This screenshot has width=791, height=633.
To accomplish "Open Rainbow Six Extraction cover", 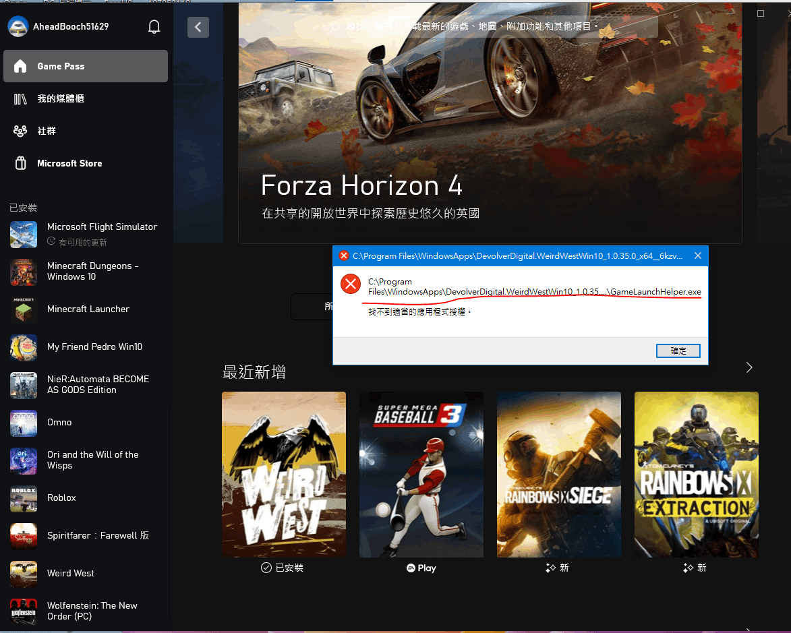I will [x=696, y=475].
